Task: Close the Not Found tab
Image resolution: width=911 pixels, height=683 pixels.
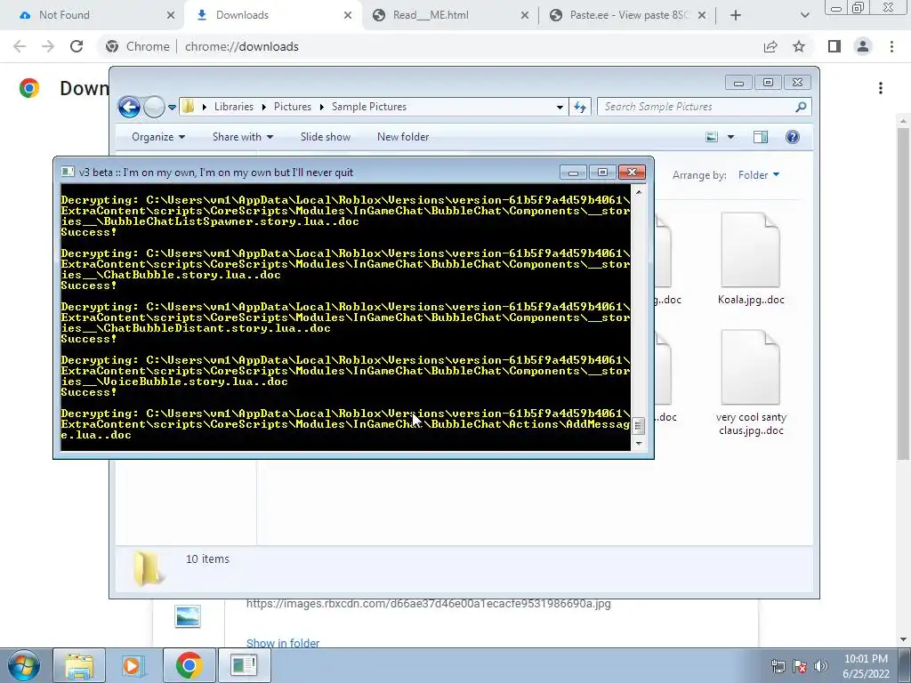Action: (x=170, y=15)
